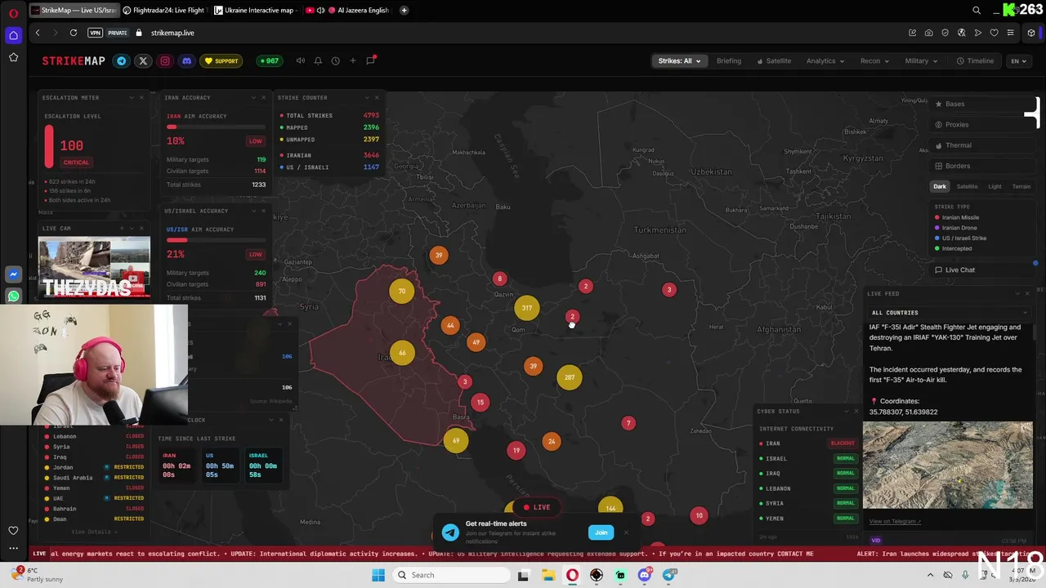
Task: Click the yellow Support button
Action: 221,60
